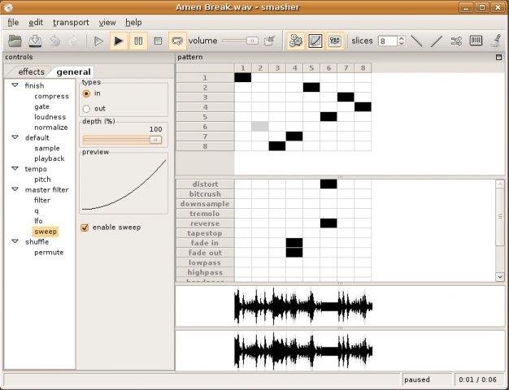Stop playback with the square button
The height and width of the screenshot is (390, 509).
point(158,41)
